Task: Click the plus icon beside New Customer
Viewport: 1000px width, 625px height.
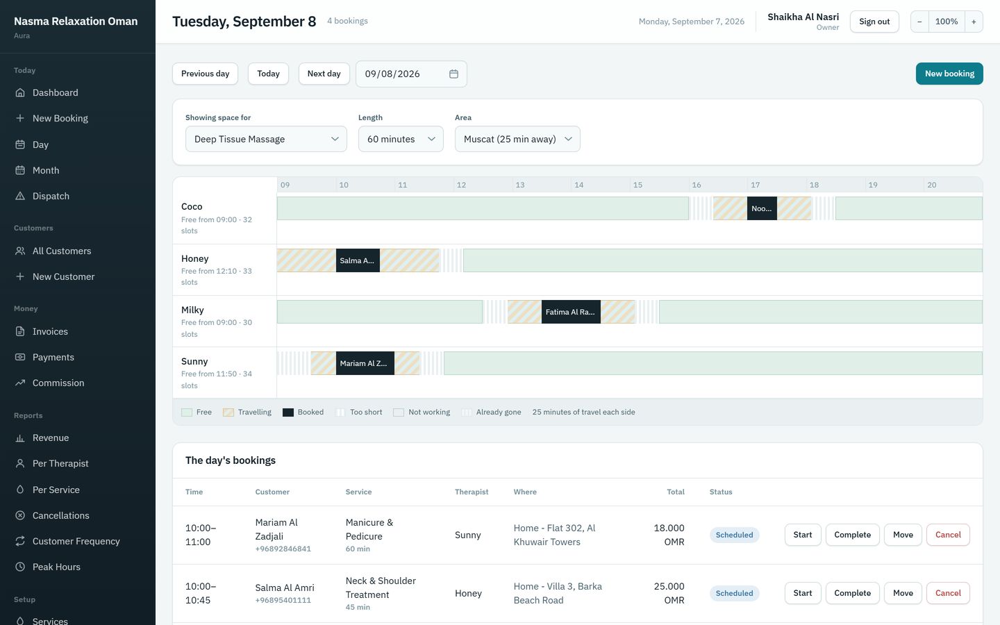Action: click(20, 276)
